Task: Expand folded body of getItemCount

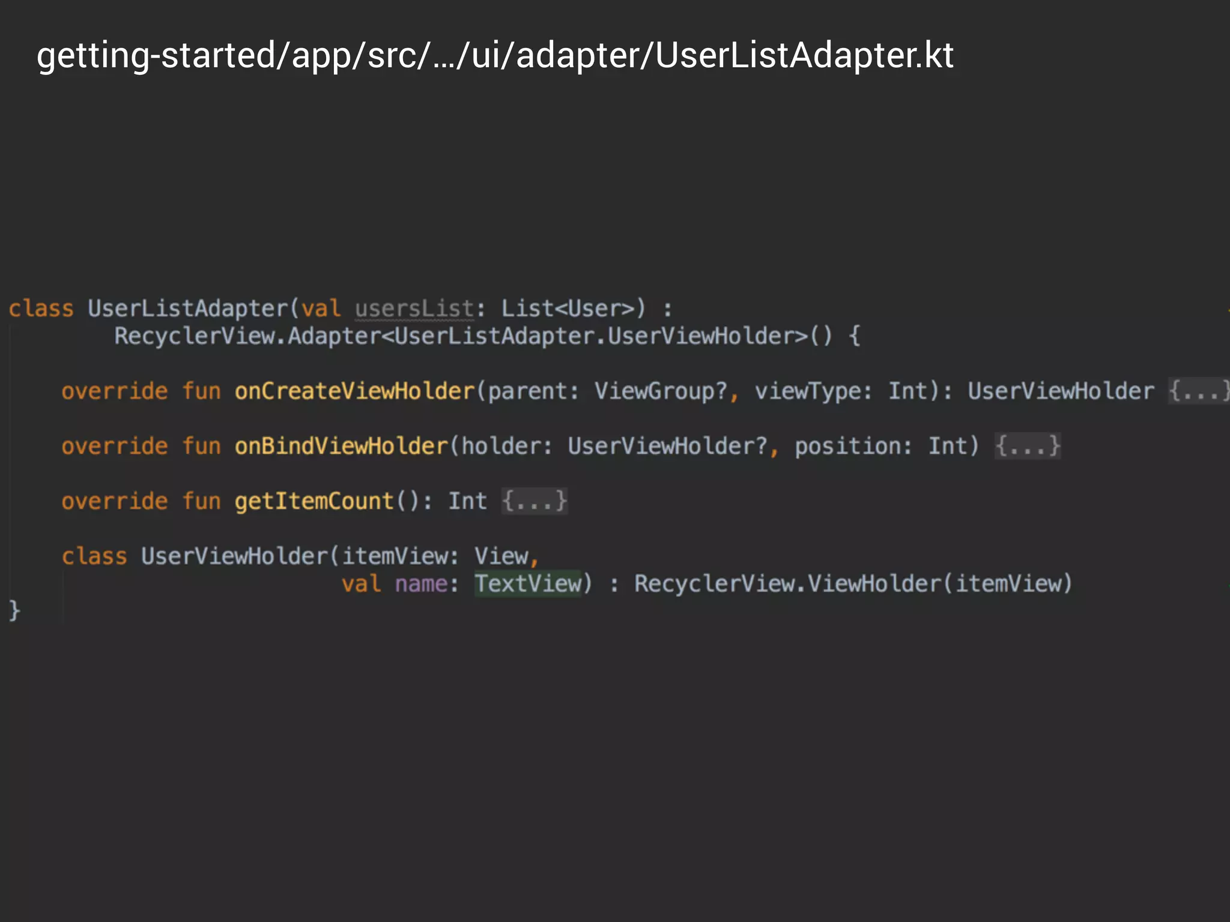Action: [x=535, y=501]
